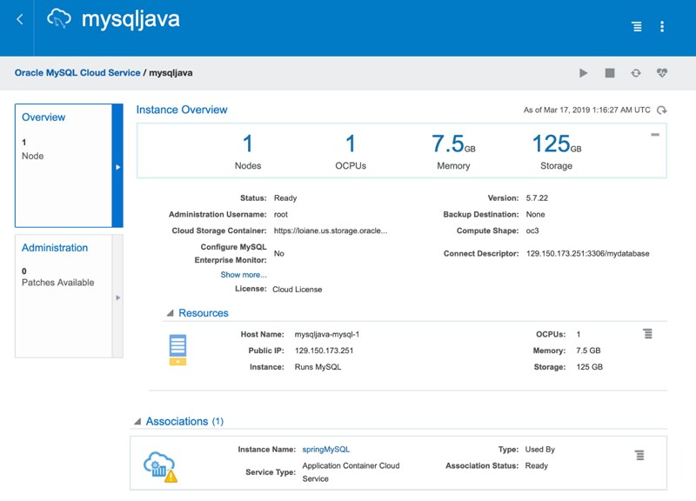This screenshot has height=501, width=696.
Task: Open the springMySQL association actions menu
Action: [639, 455]
